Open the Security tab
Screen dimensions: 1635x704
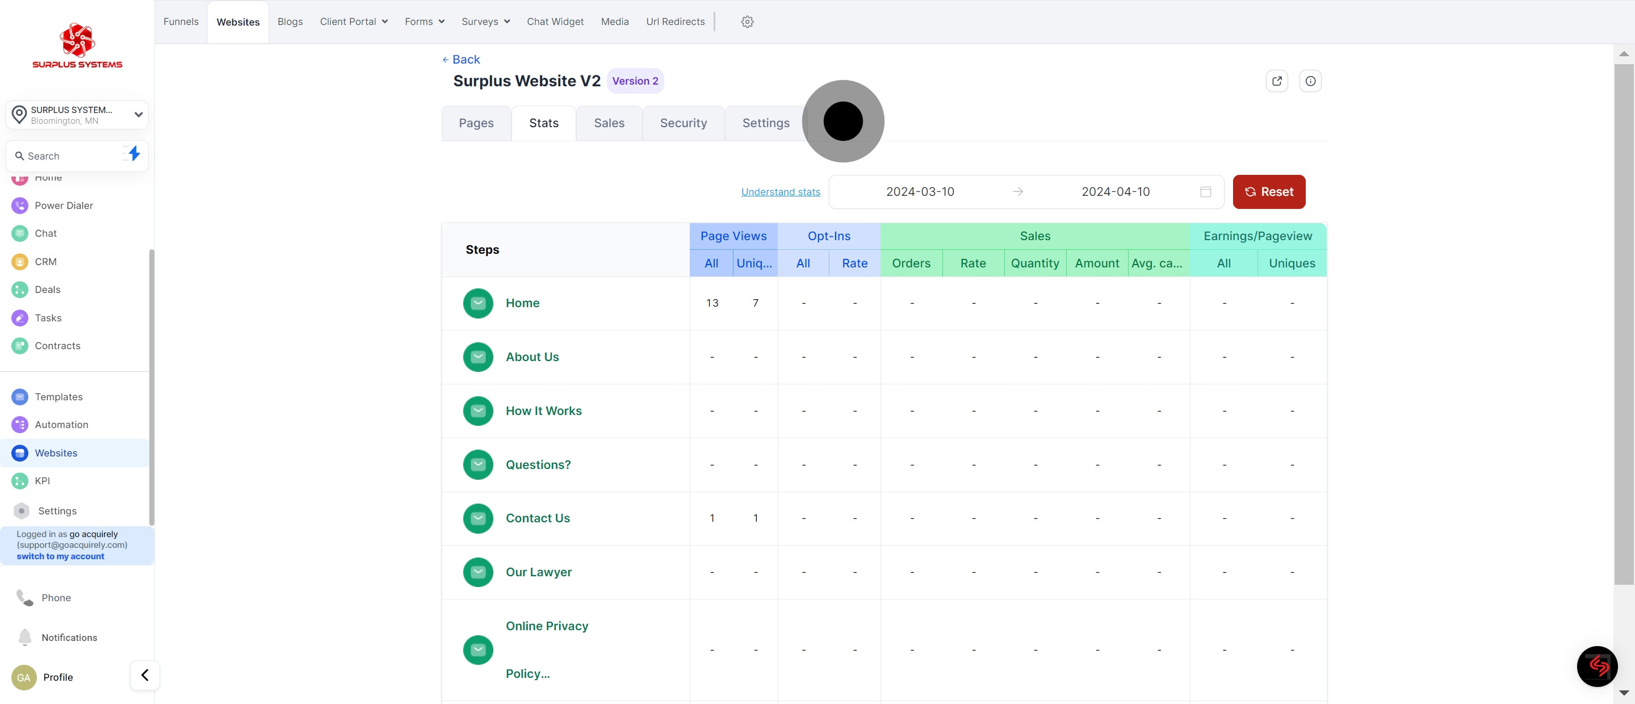683,123
